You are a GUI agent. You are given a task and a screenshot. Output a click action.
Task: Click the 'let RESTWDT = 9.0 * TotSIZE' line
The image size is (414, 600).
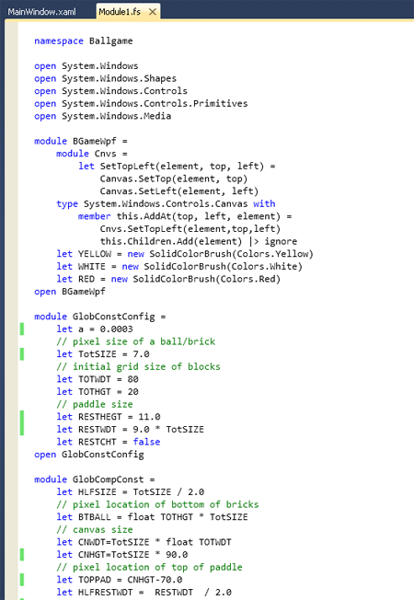pyautogui.click(x=130, y=430)
